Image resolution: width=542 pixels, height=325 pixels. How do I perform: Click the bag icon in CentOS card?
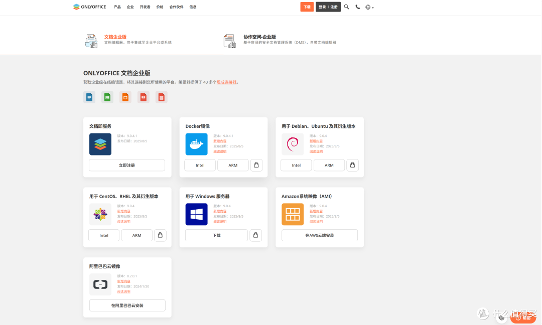pos(160,235)
